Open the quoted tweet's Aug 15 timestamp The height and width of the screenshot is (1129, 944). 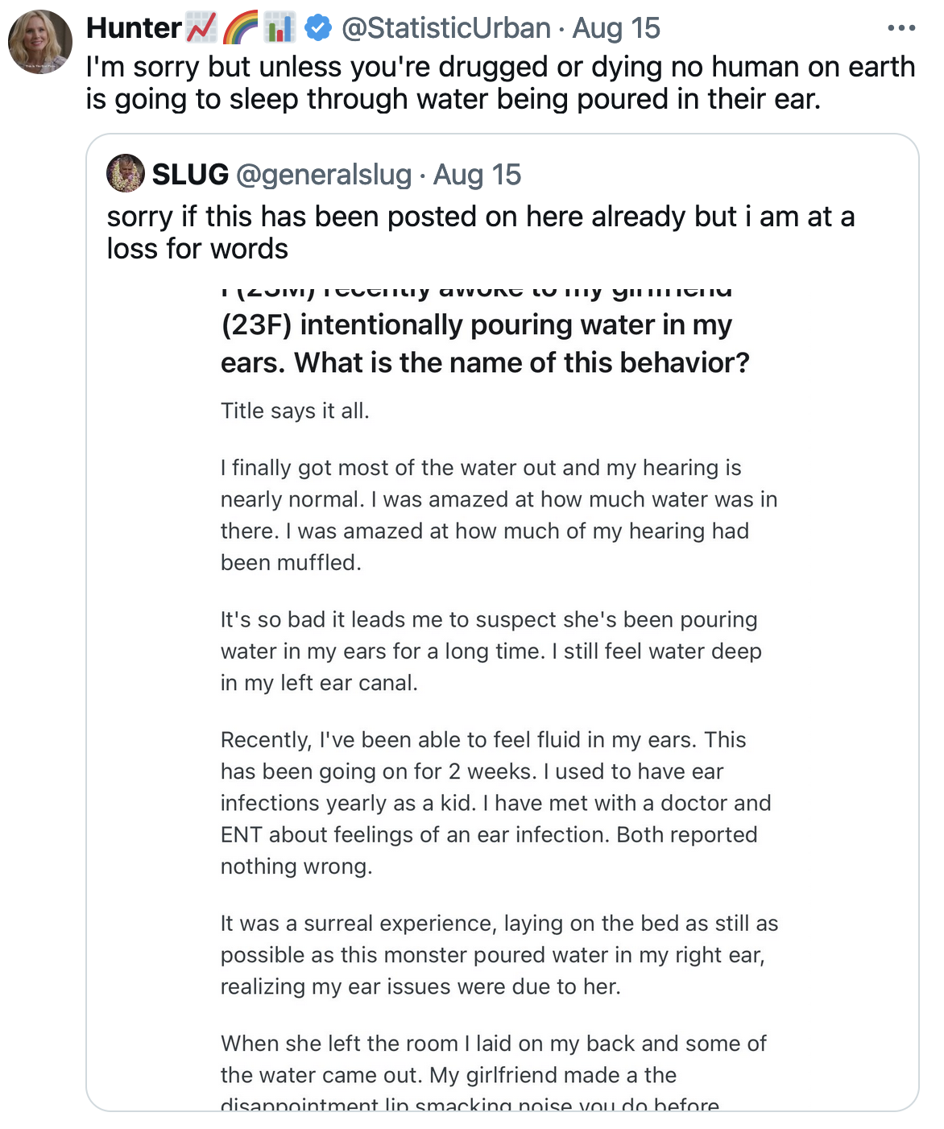477,175
